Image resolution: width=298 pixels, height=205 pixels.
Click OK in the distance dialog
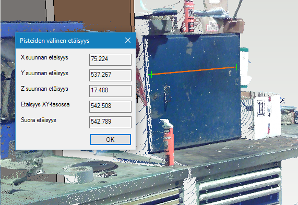pyautogui.click(x=110, y=139)
